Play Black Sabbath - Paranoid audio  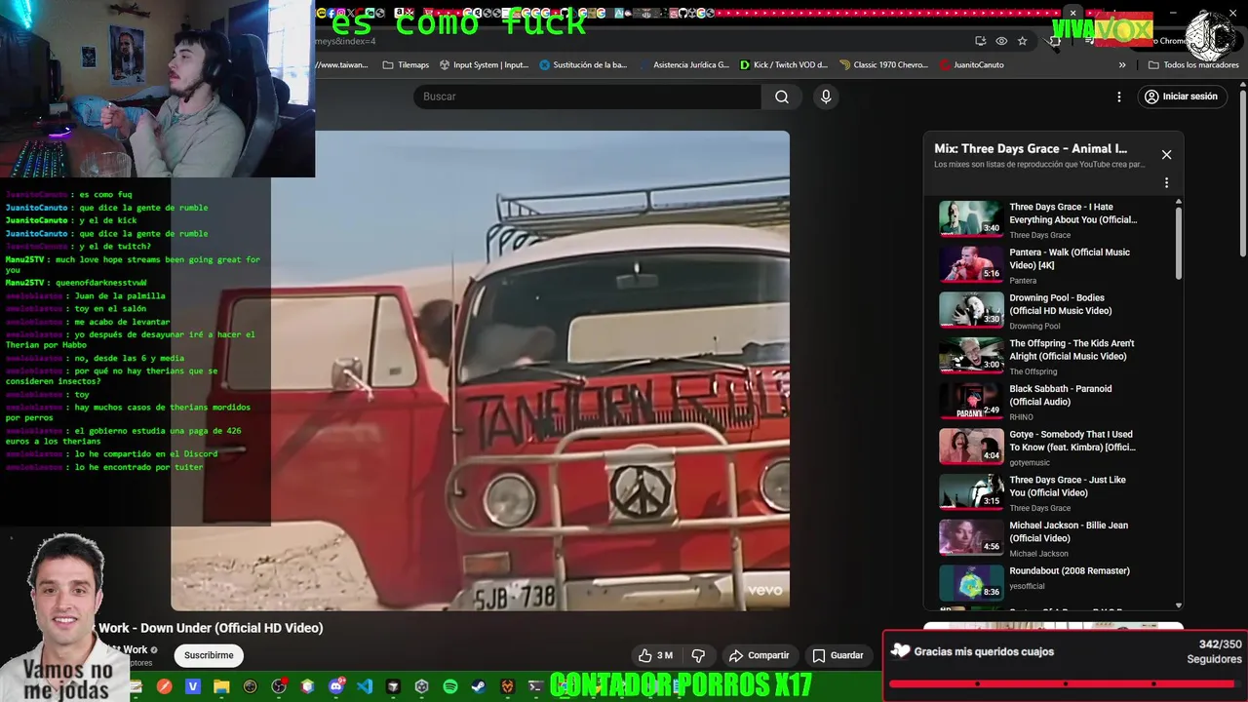[x=1053, y=402]
